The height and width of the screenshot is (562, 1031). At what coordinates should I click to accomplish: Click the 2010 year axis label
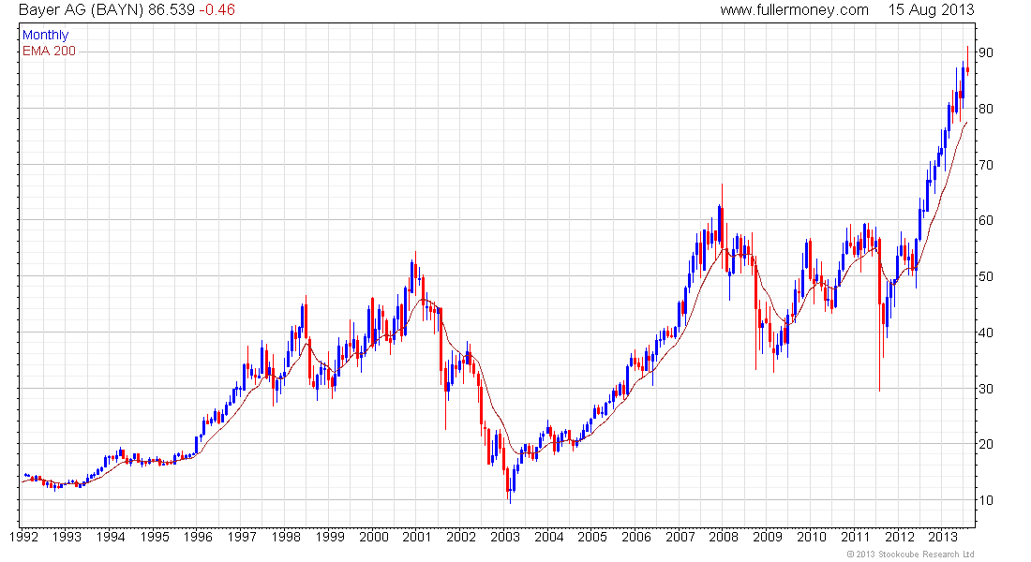[812, 537]
